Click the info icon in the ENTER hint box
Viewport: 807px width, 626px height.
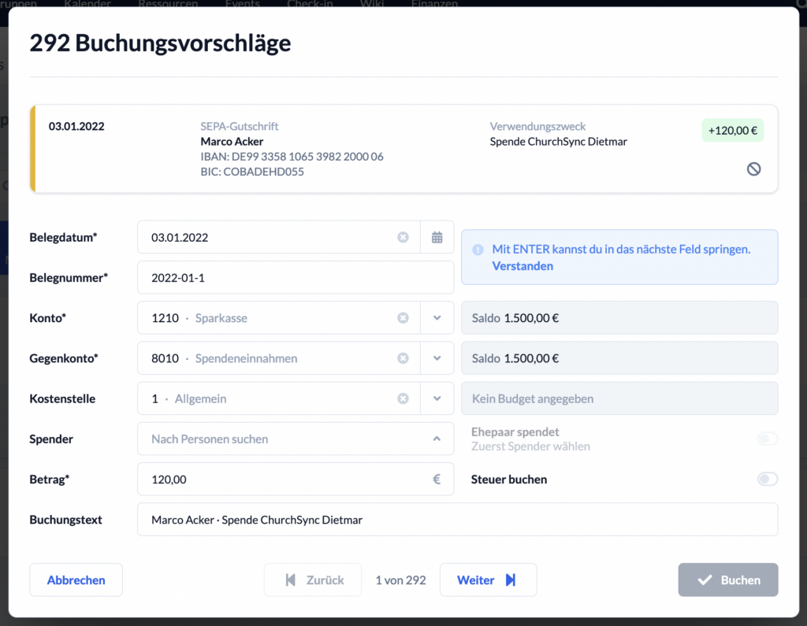(x=478, y=250)
